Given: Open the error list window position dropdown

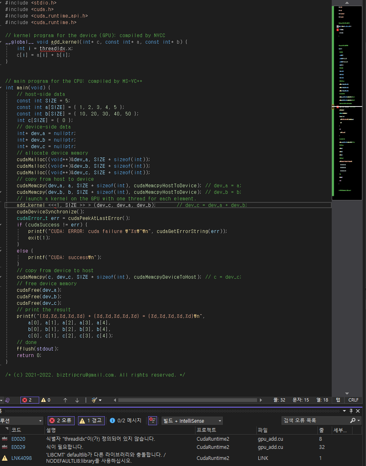Looking at the screenshot, I should (344, 411).
